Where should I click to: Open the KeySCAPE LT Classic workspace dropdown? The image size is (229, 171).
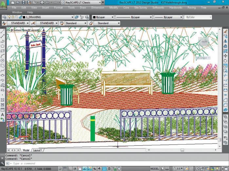point(100,2)
